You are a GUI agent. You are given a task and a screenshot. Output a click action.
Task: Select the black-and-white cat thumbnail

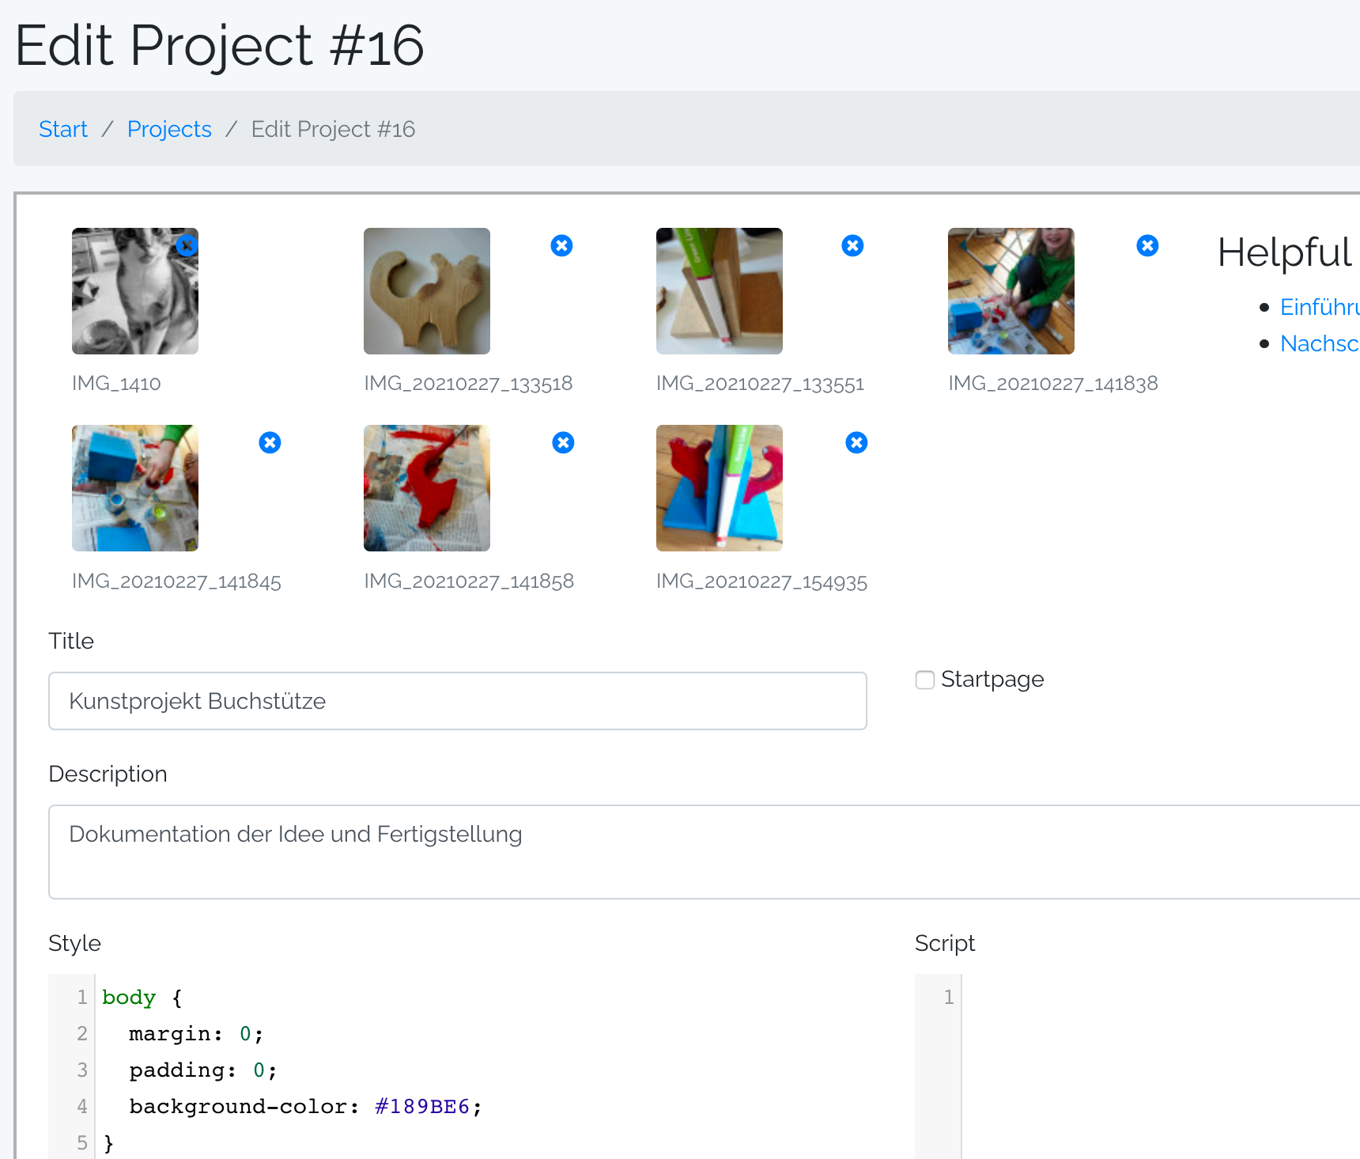coord(134,291)
